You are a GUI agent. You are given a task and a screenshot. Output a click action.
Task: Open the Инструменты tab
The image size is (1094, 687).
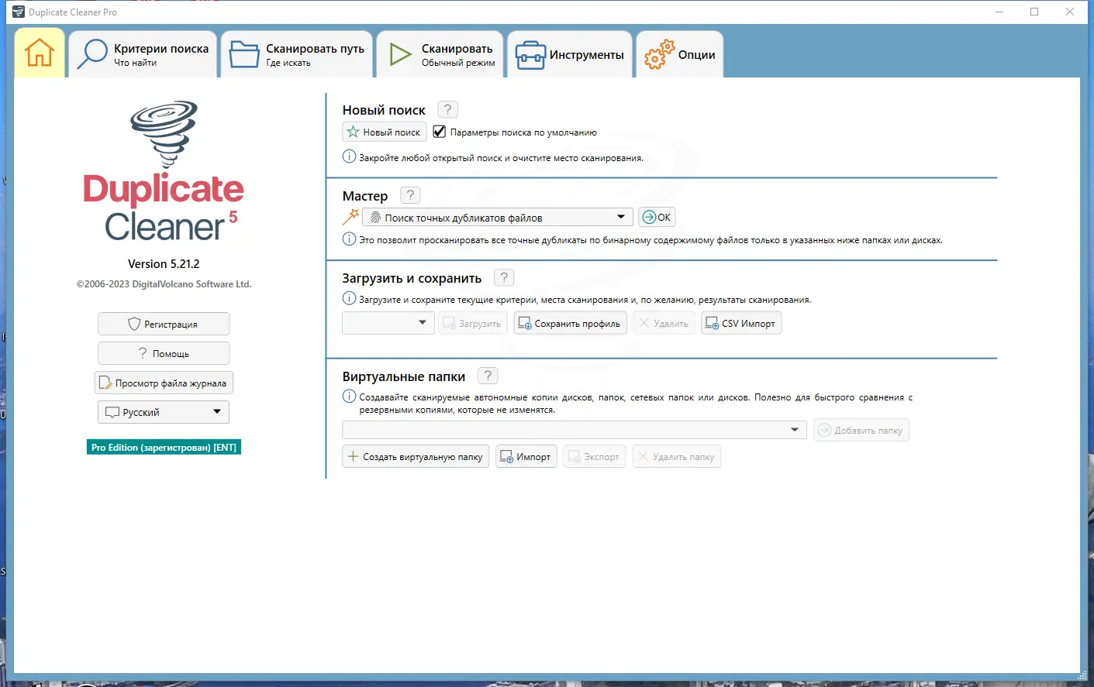pyautogui.click(x=570, y=54)
